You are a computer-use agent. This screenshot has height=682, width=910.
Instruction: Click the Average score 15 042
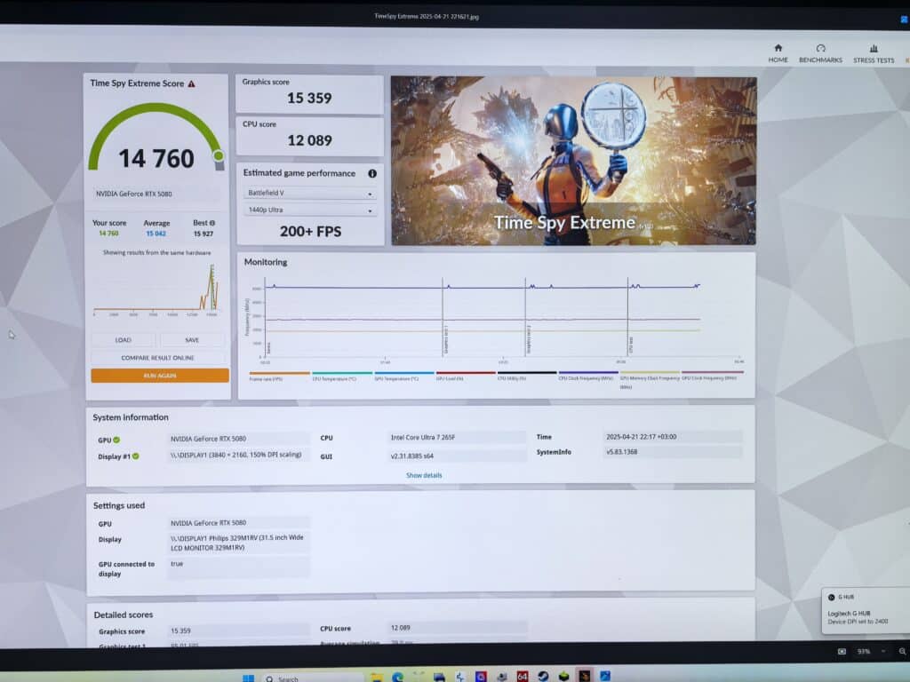(x=156, y=234)
